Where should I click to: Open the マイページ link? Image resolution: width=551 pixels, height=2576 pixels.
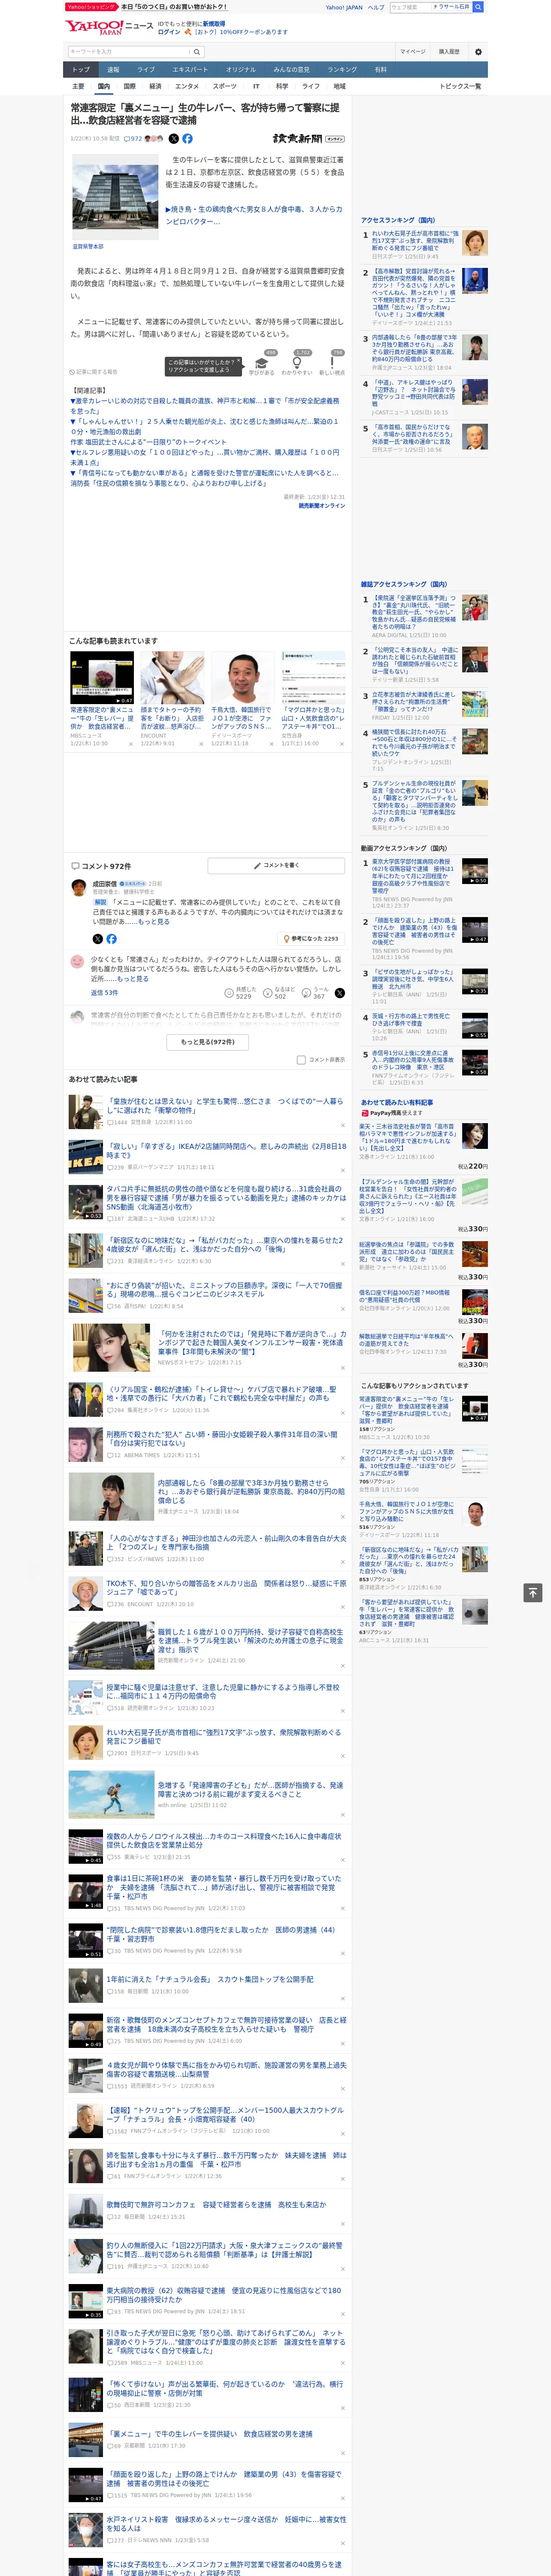click(x=413, y=51)
